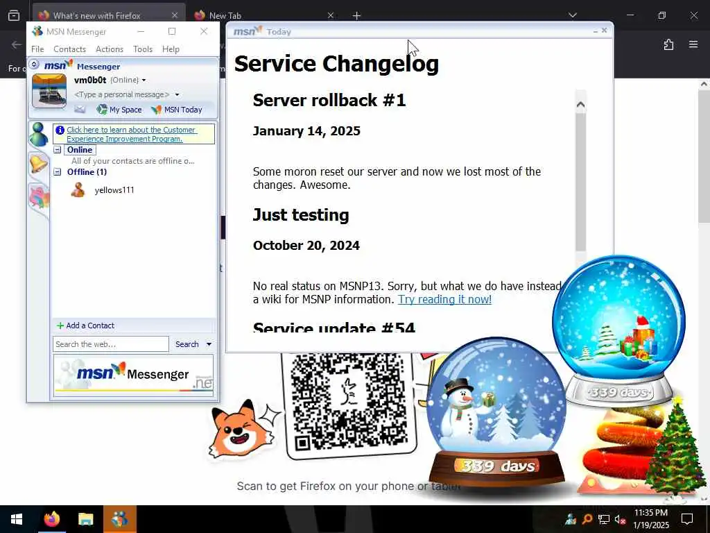This screenshot has width=710, height=533.
Task: Open the email inbox envelope icon
Action: coord(80,109)
